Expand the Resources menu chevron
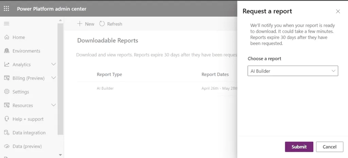 [53, 105]
